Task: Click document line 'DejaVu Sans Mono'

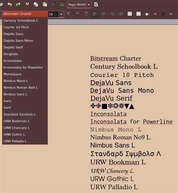Action: tap(122, 90)
